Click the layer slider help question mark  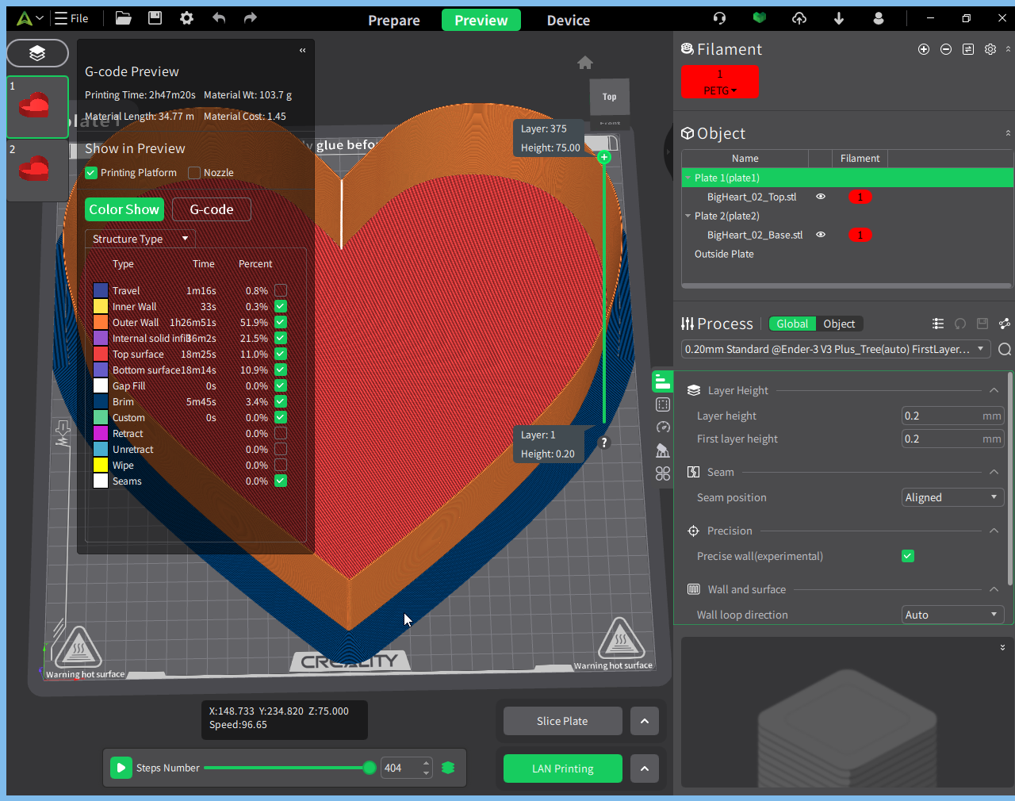[x=604, y=443]
